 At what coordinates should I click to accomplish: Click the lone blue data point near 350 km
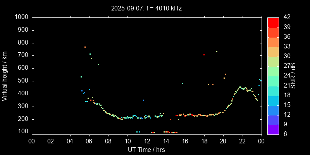(x=143, y=100)
